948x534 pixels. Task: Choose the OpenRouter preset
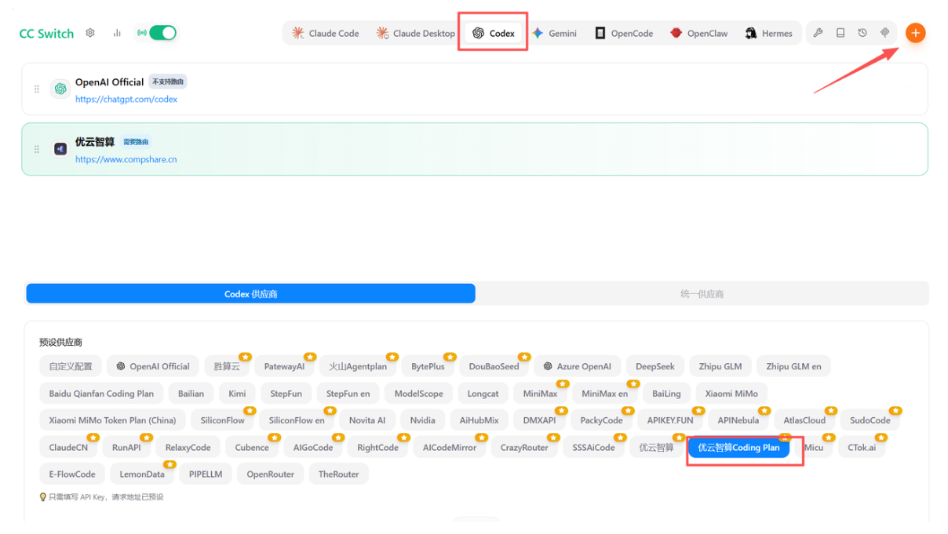[x=270, y=474]
